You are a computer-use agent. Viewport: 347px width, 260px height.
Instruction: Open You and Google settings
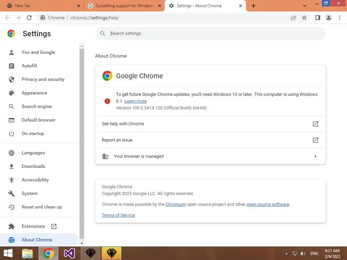coord(38,52)
